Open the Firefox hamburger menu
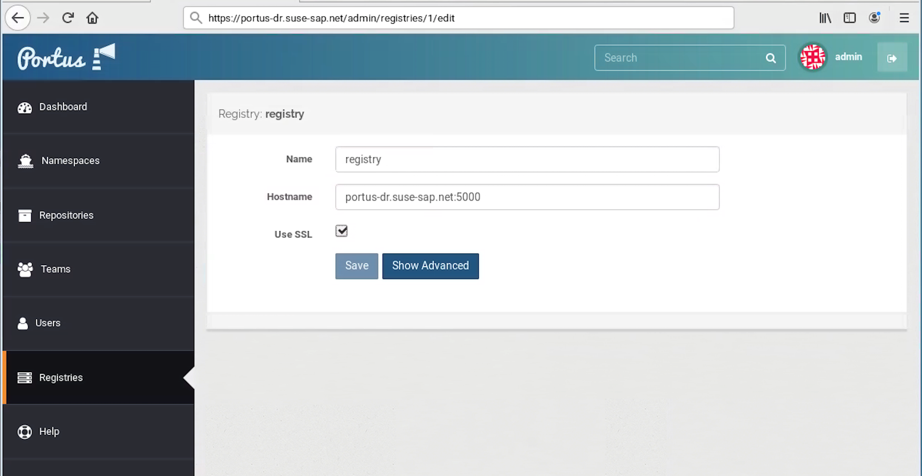The width and height of the screenshot is (922, 476). coord(904,17)
